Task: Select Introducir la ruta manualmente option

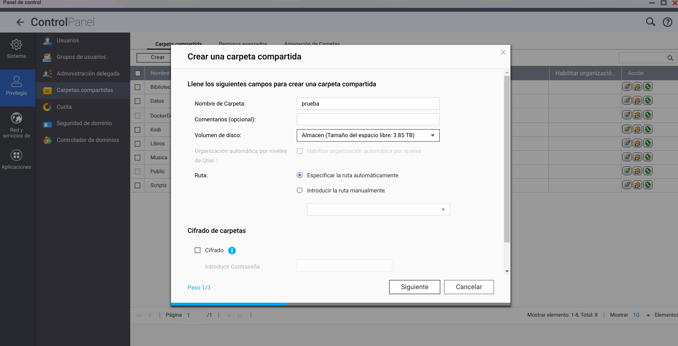Action: [300, 191]
